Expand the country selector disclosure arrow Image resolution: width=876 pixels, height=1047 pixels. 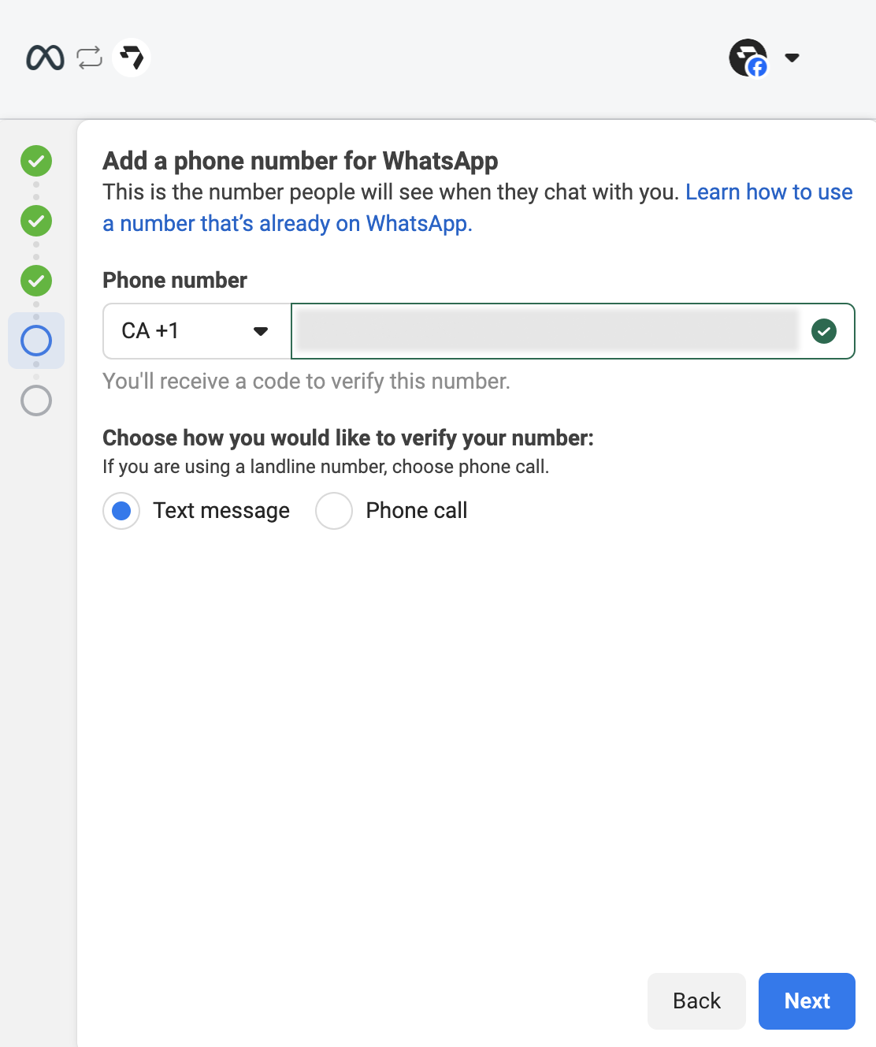260,331
